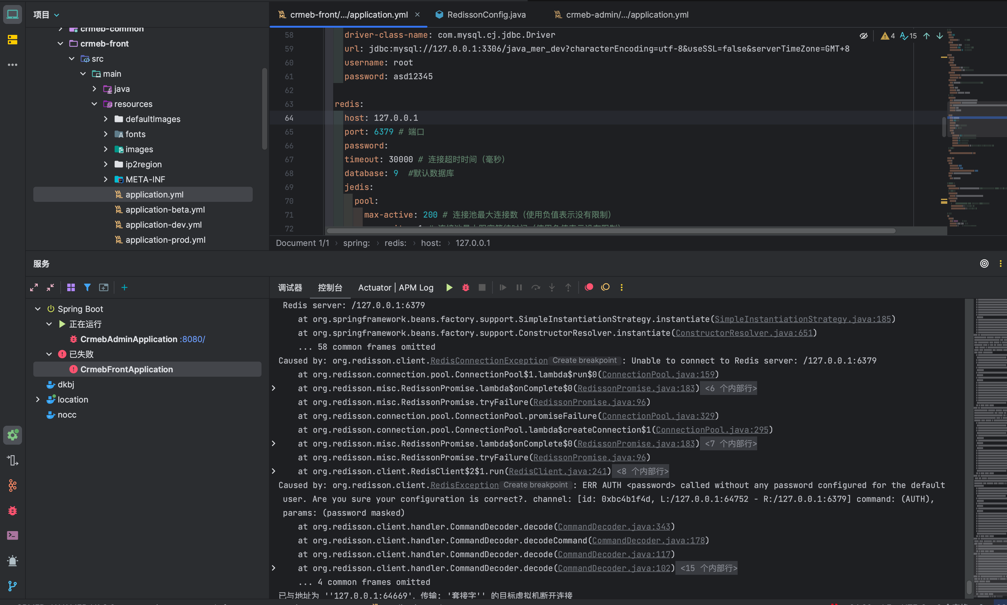Stop the process with square button

point(482,287)
